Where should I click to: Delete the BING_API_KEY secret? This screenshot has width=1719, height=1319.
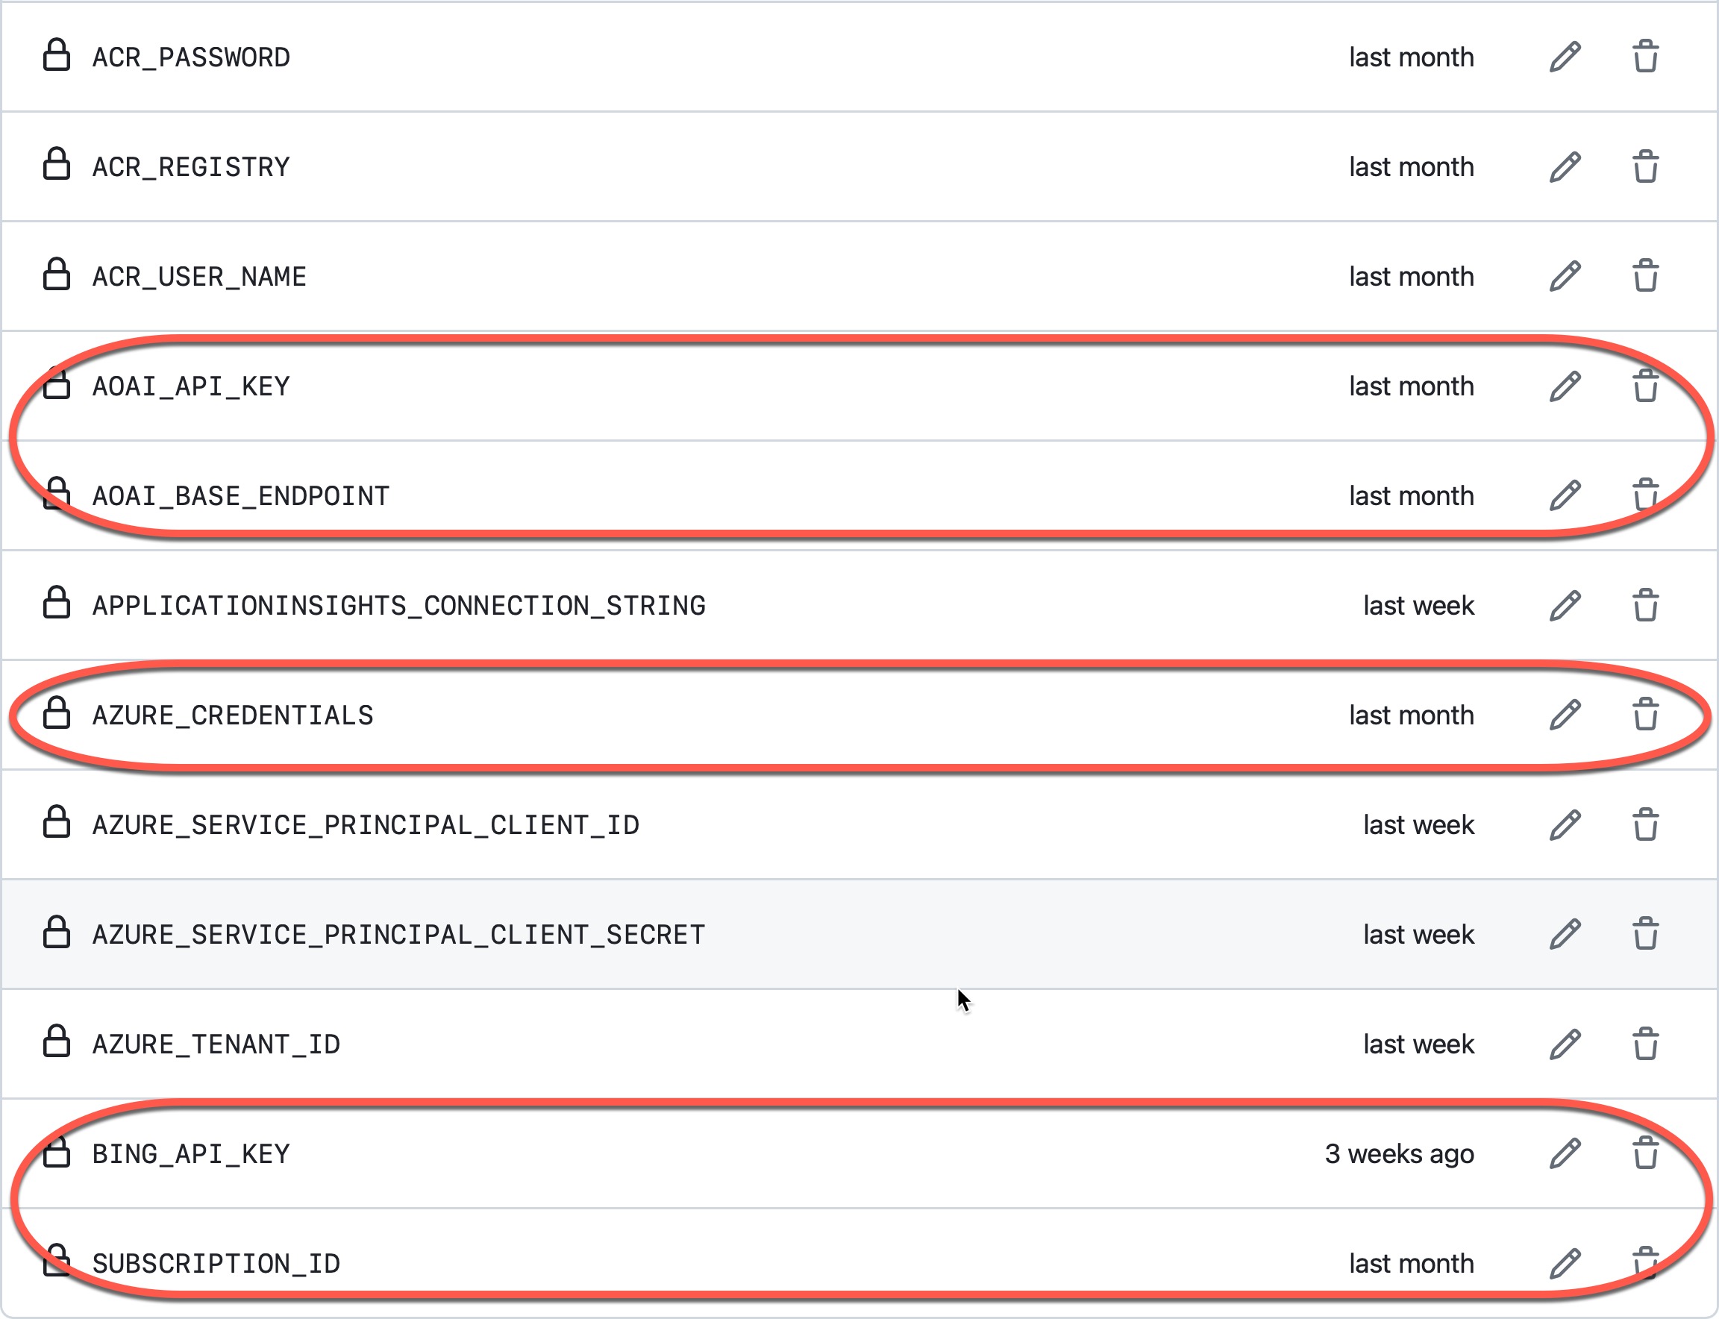point(1645,1154)
